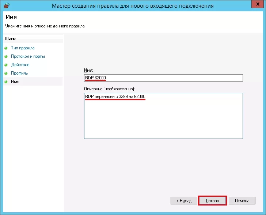
Task: Cancel the wizard with Отмена
Action: (242, 201)
